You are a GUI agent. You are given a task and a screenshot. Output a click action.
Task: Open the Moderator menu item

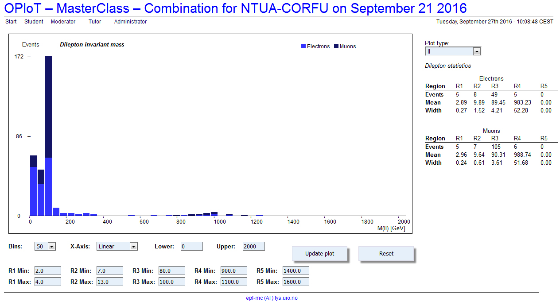63,21
